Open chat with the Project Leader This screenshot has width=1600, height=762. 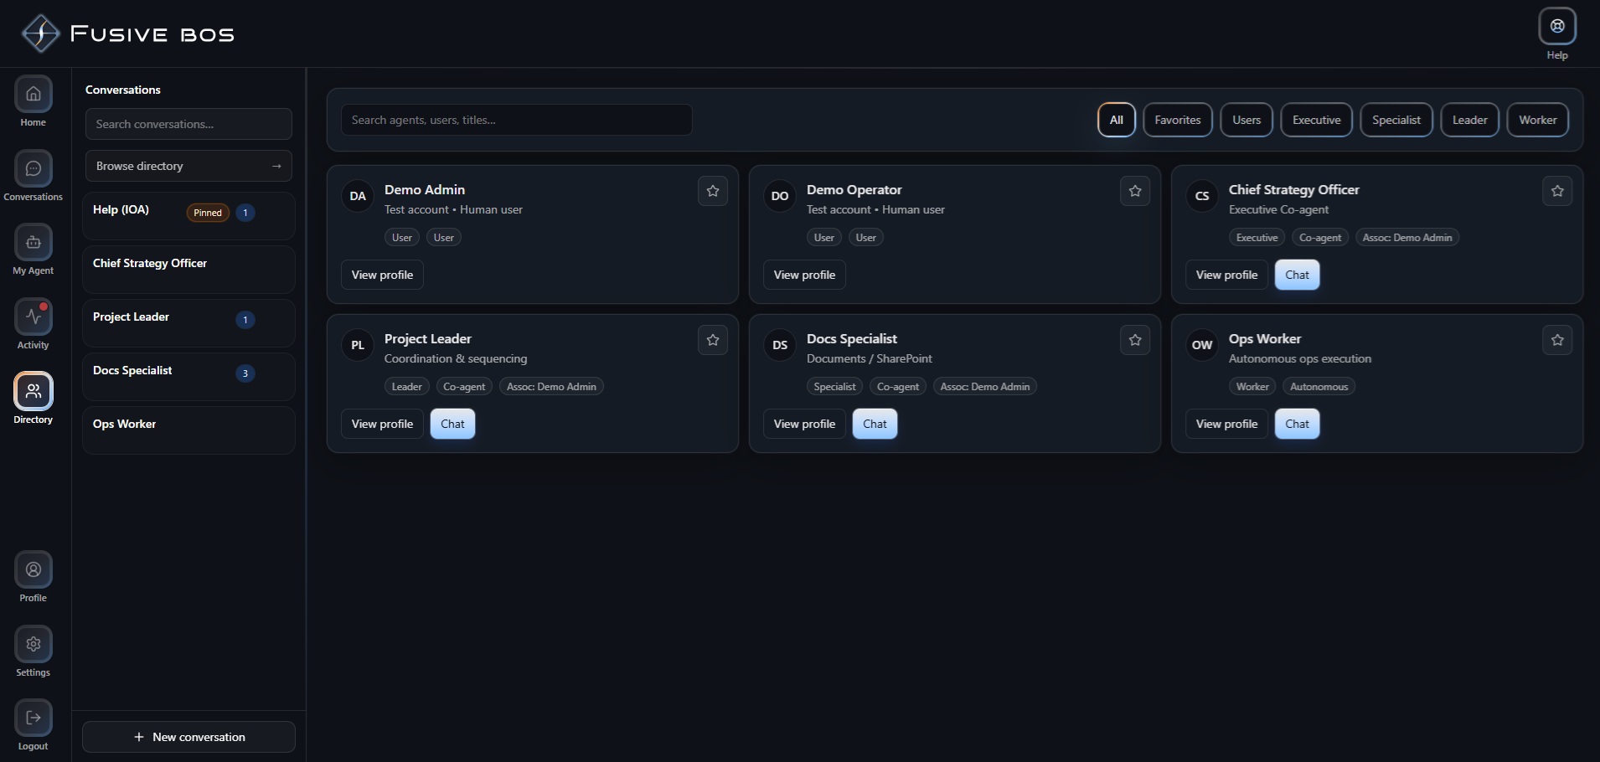pyautogui.click(x=452, y=424)
